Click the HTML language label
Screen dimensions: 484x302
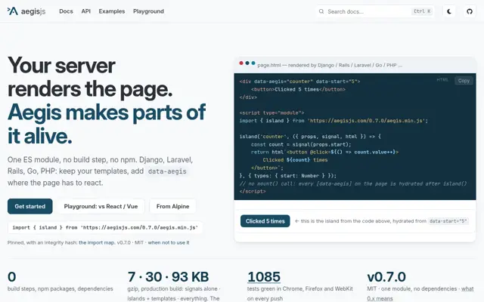[x=442, y=80]
